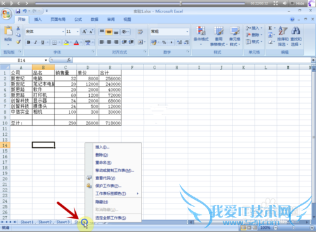The width and height of the screenshot is (316, 232).
Task: Toggle Bold formatting
Action: (x=28, y=42)
